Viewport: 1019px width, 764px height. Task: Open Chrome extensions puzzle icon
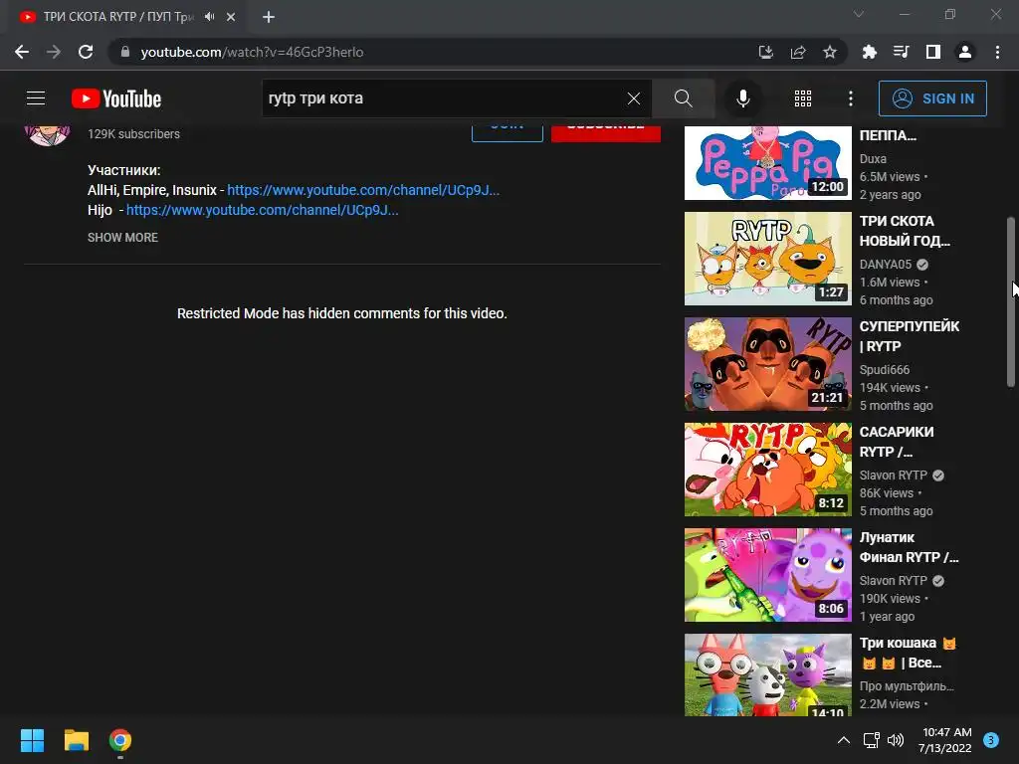(870, 52)
